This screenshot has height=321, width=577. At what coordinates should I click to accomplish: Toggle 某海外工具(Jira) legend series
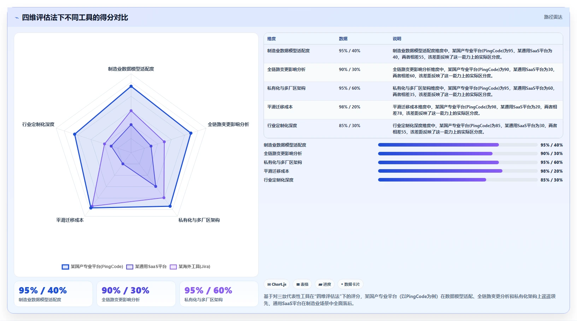(190, 267)
